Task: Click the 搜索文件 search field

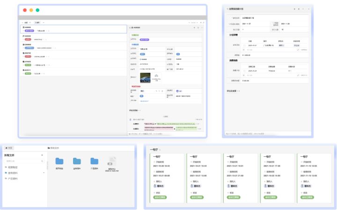Action: coord(23,161)
